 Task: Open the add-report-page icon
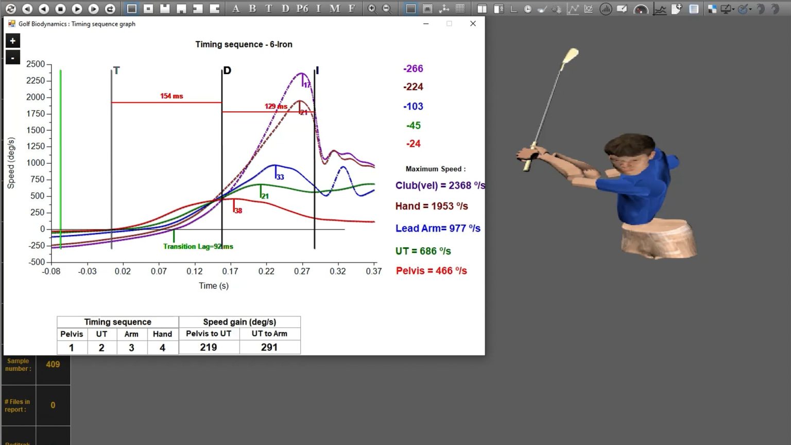(676, 9)
